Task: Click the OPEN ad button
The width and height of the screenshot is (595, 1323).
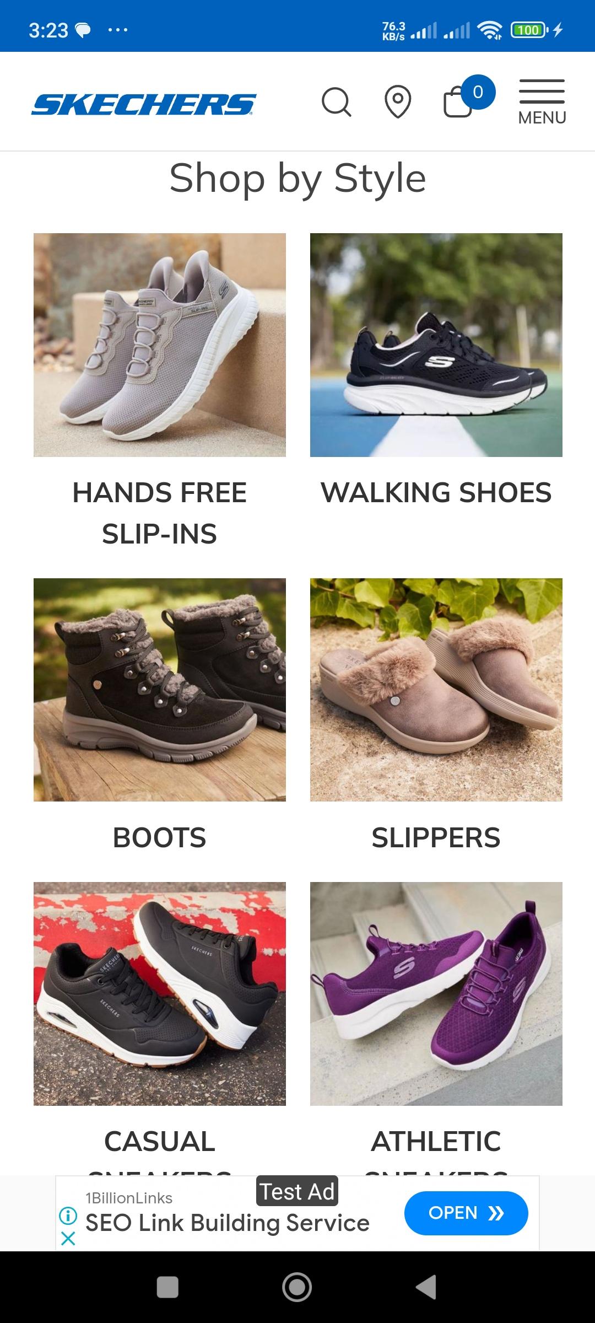Action: [466, 1213]
